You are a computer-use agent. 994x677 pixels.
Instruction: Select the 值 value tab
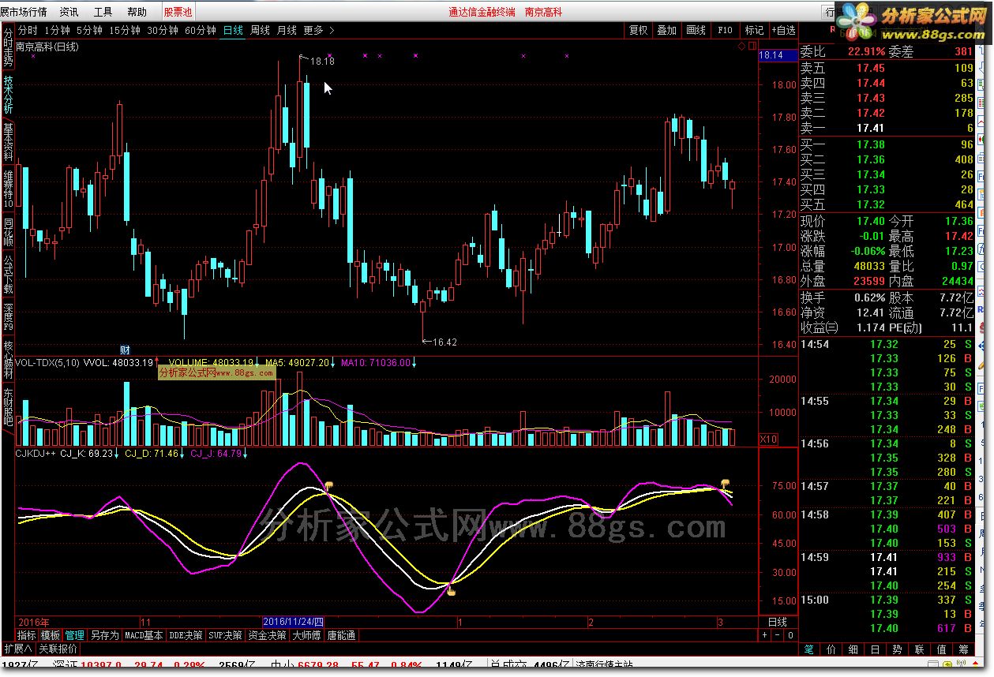(x=942, y=650)
